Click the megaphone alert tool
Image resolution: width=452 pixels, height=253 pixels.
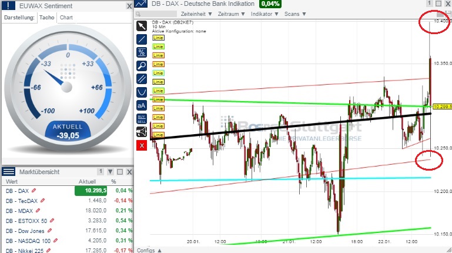[x=142, y=132]
